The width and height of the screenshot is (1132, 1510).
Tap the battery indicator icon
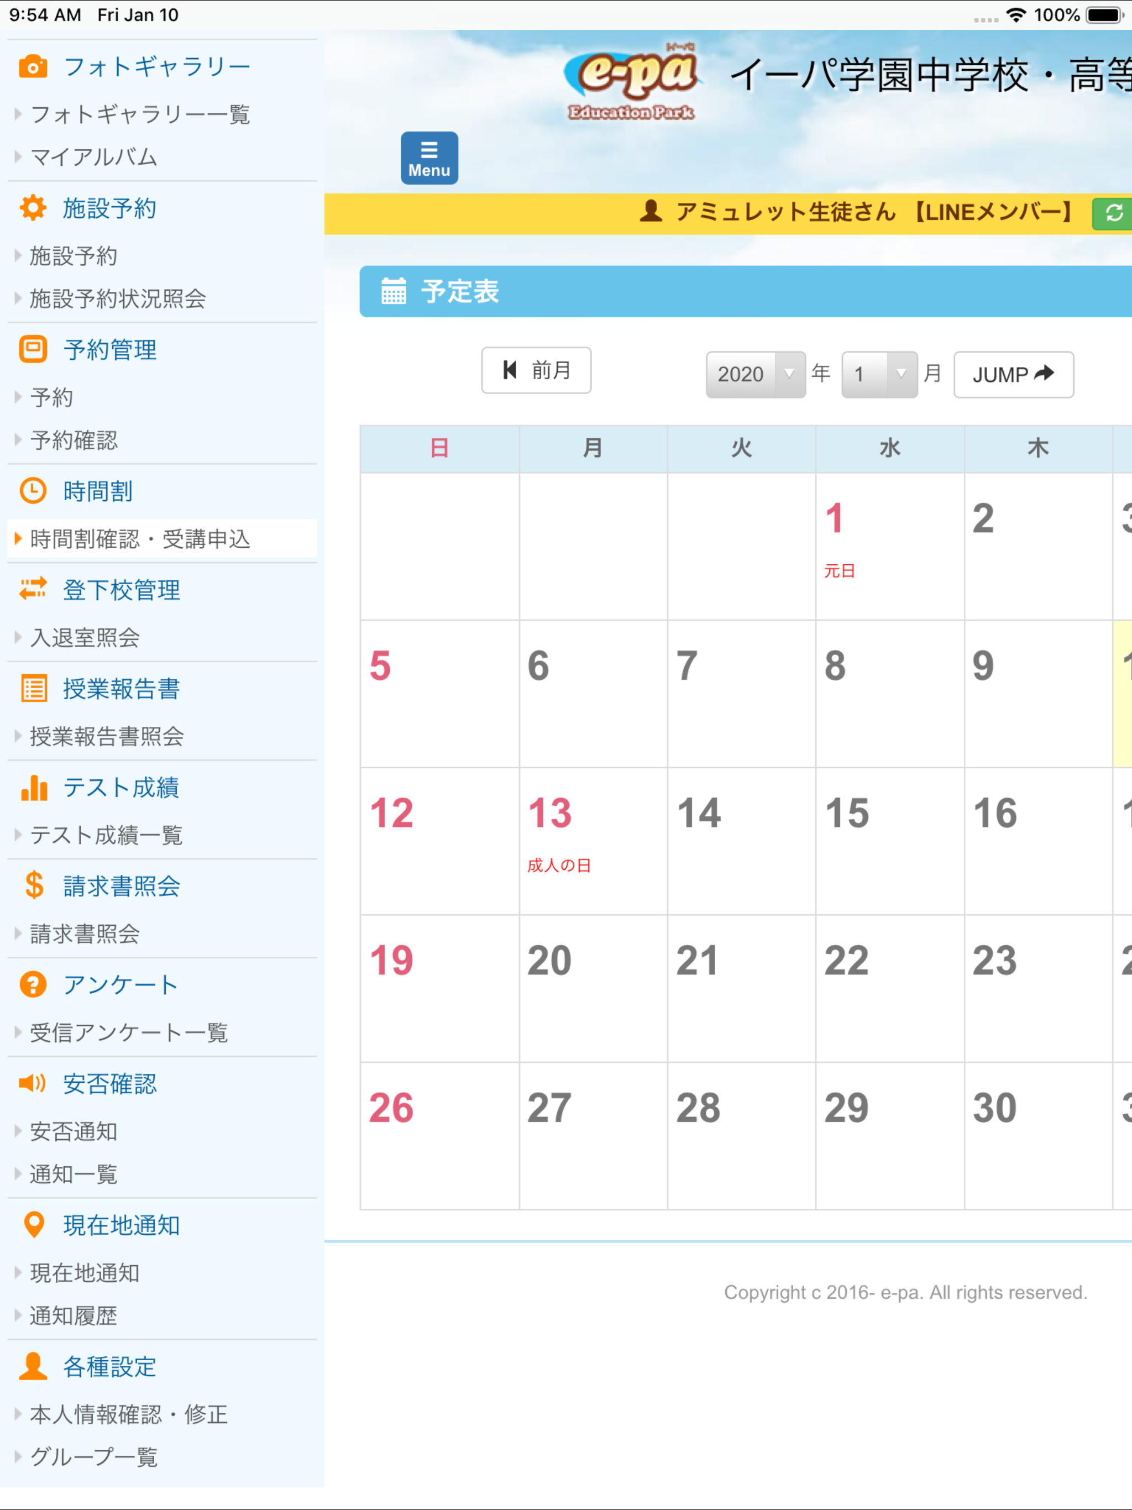(x=1105, y=15)
